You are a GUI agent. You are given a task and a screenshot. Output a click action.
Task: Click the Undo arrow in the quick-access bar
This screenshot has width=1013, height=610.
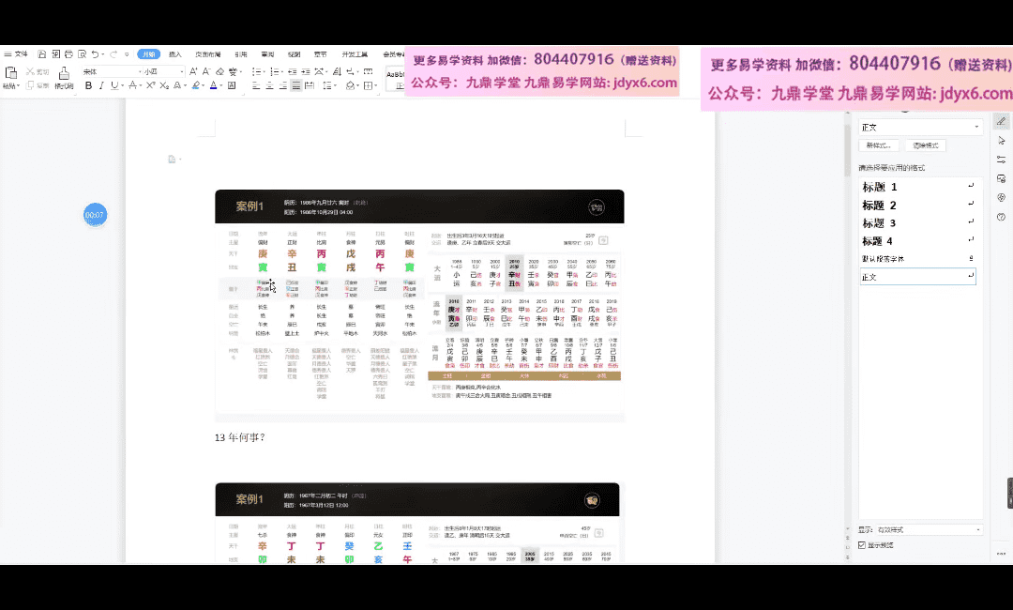coord(95,54)
